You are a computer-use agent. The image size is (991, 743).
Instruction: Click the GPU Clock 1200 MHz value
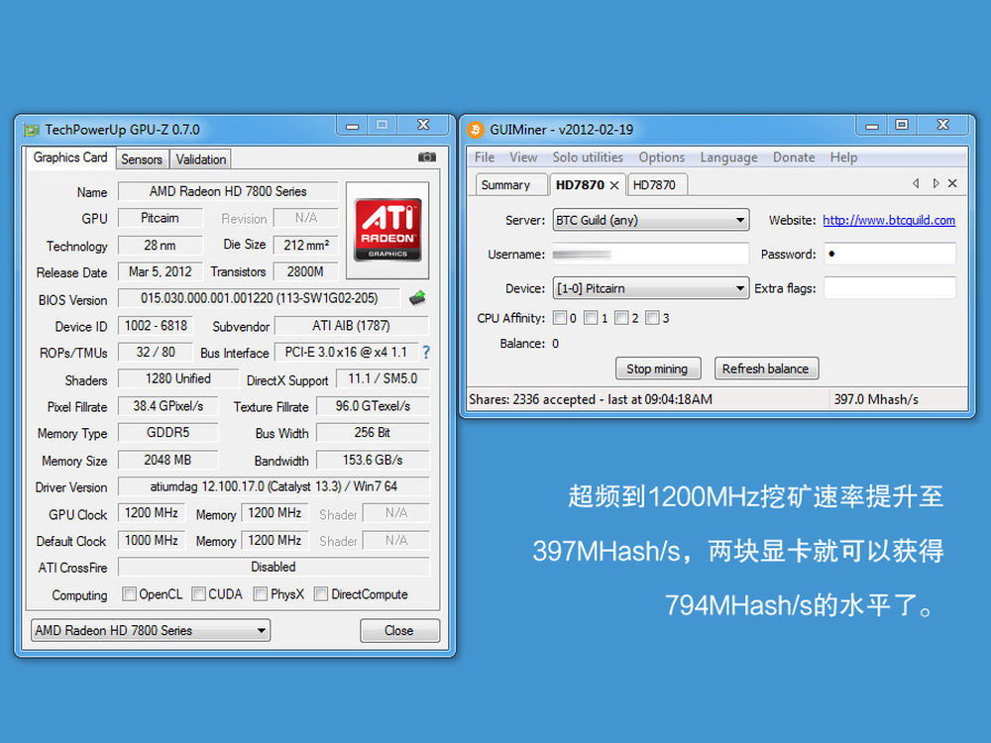point(151,513)
